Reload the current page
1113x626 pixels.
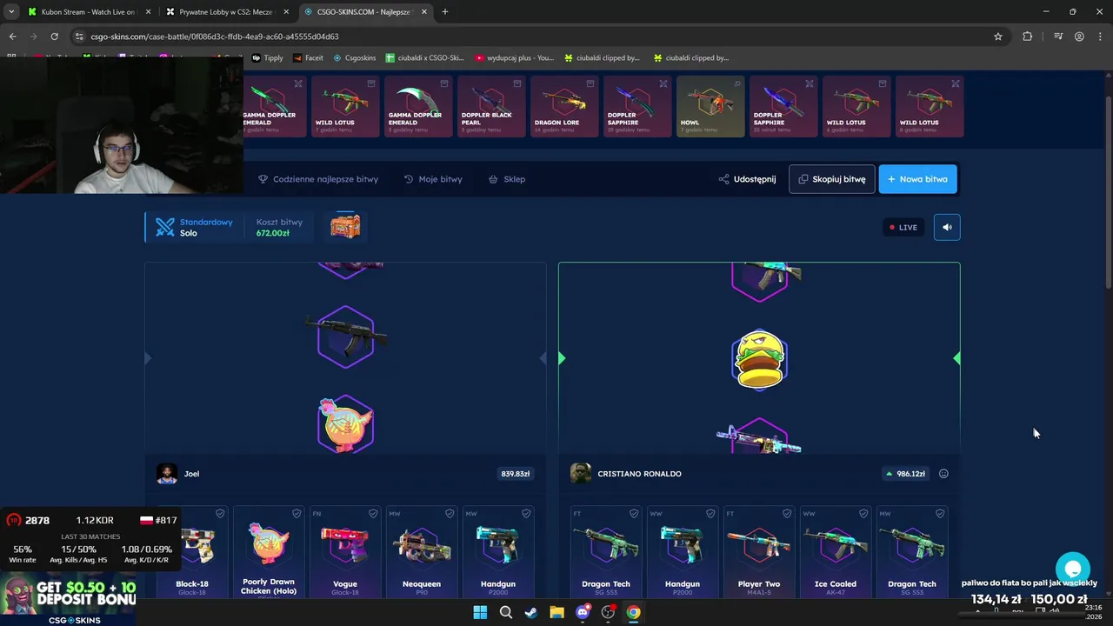point(54,37)
